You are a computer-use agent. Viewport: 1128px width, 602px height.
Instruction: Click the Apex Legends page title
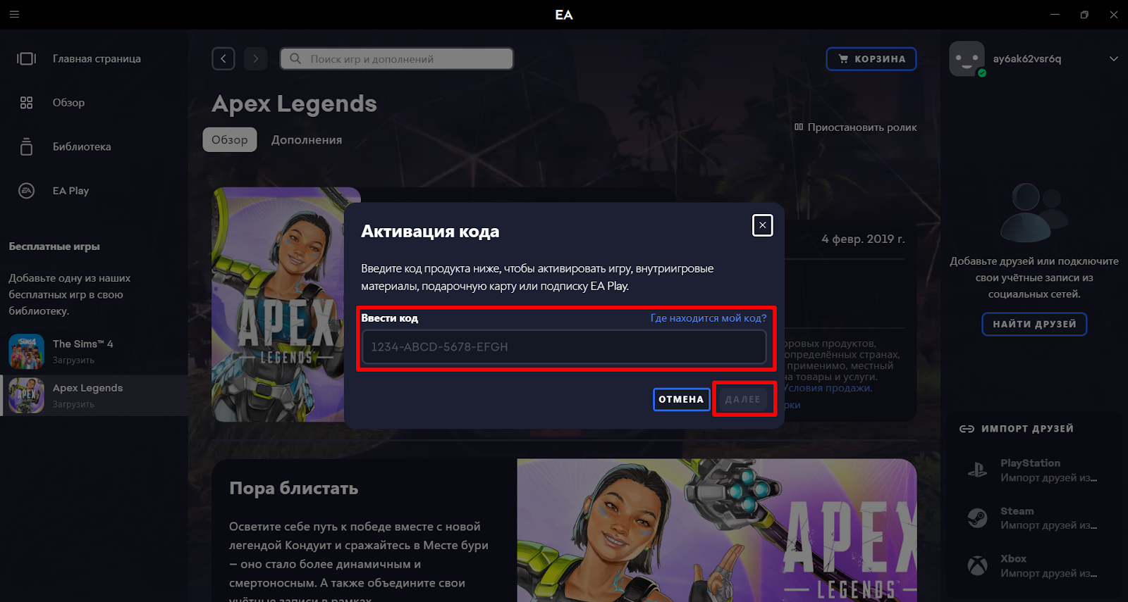pos(294,104)
